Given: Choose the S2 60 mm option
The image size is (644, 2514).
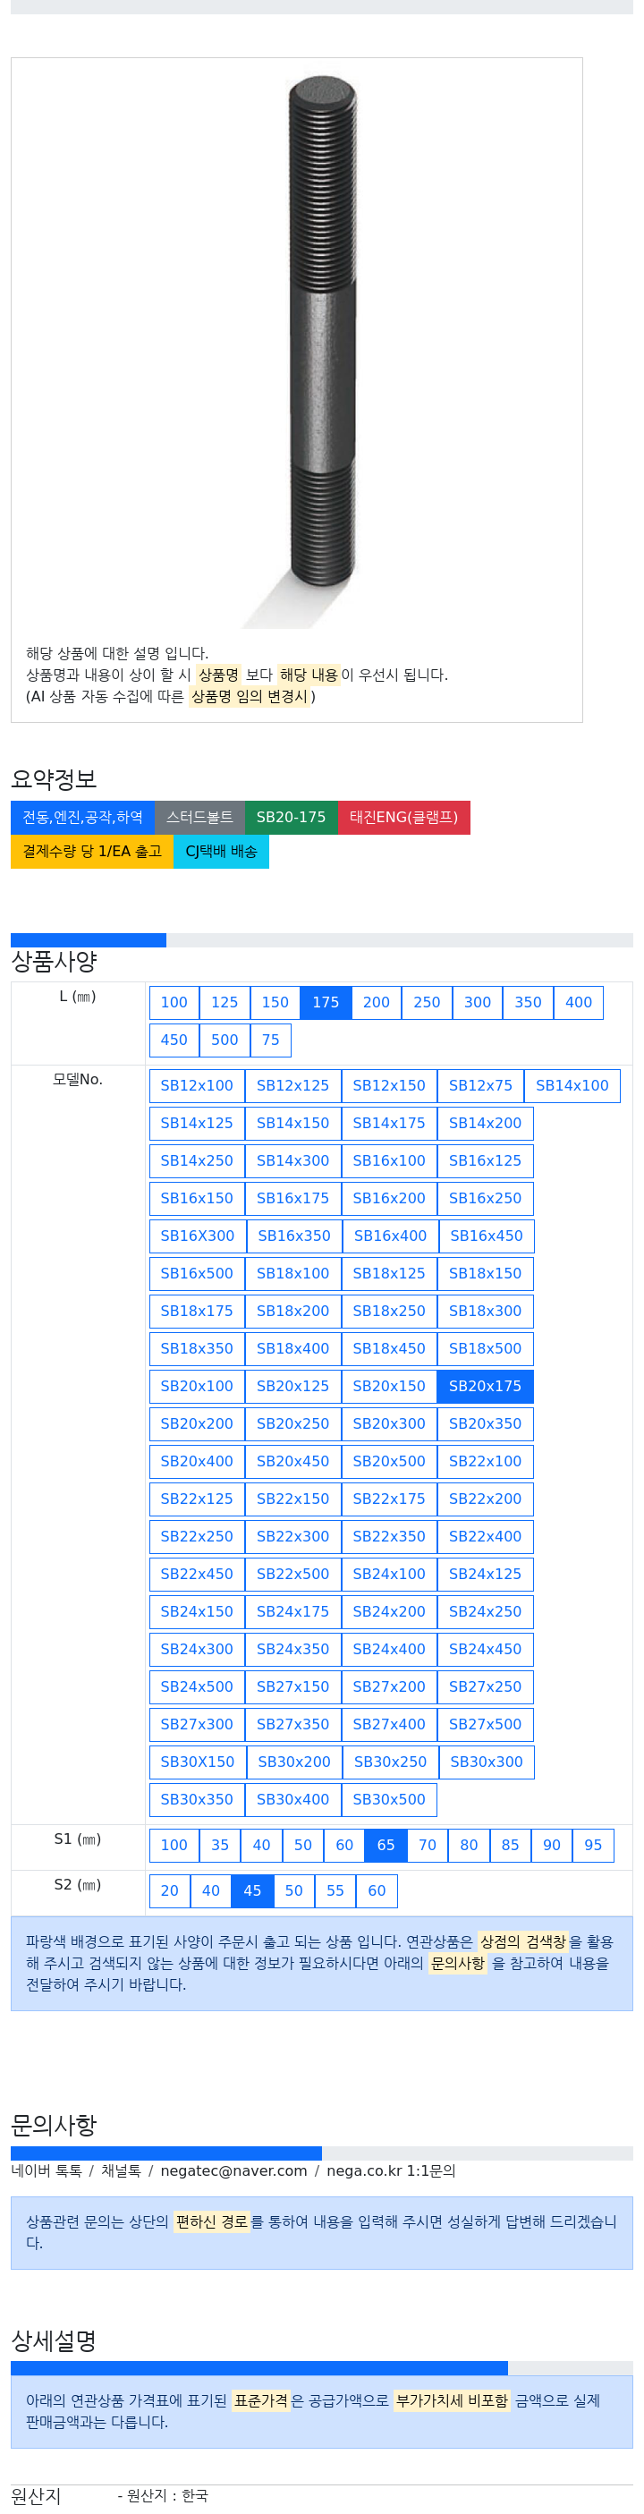Looking at the screenshot, I should [x=377, y=1890].
